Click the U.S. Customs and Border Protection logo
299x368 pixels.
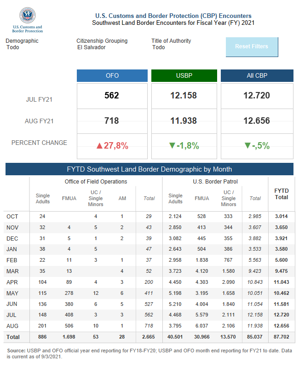(27, 20)
